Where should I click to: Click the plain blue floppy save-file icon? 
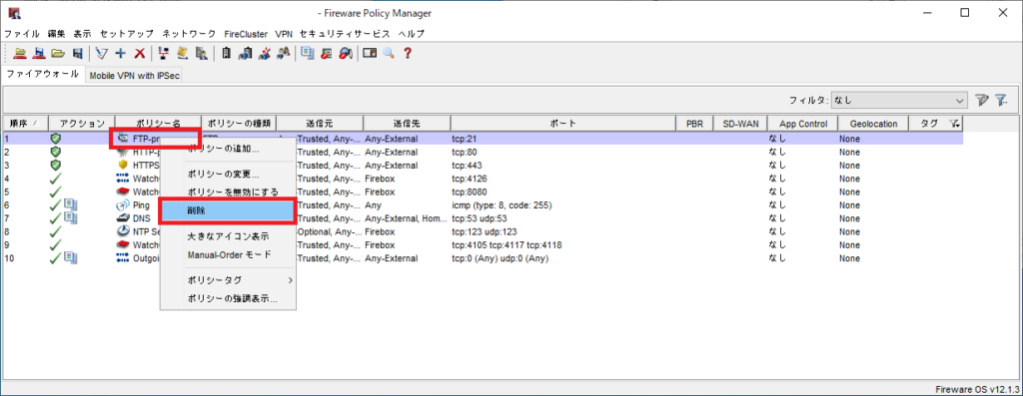click(x=78, y=54)
